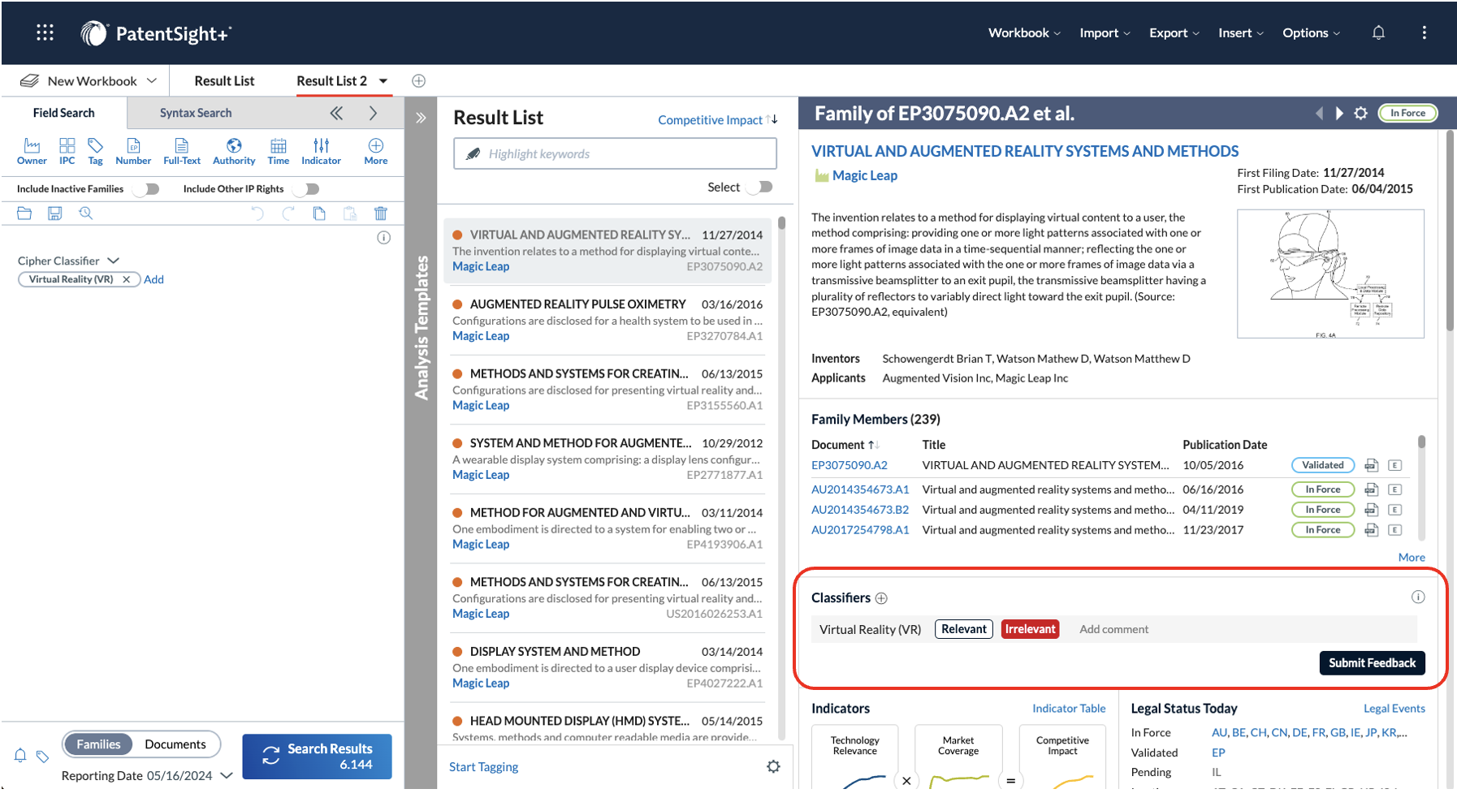
Task: Expand New Workbook dropdown
Action: click(x=152, y=80)
